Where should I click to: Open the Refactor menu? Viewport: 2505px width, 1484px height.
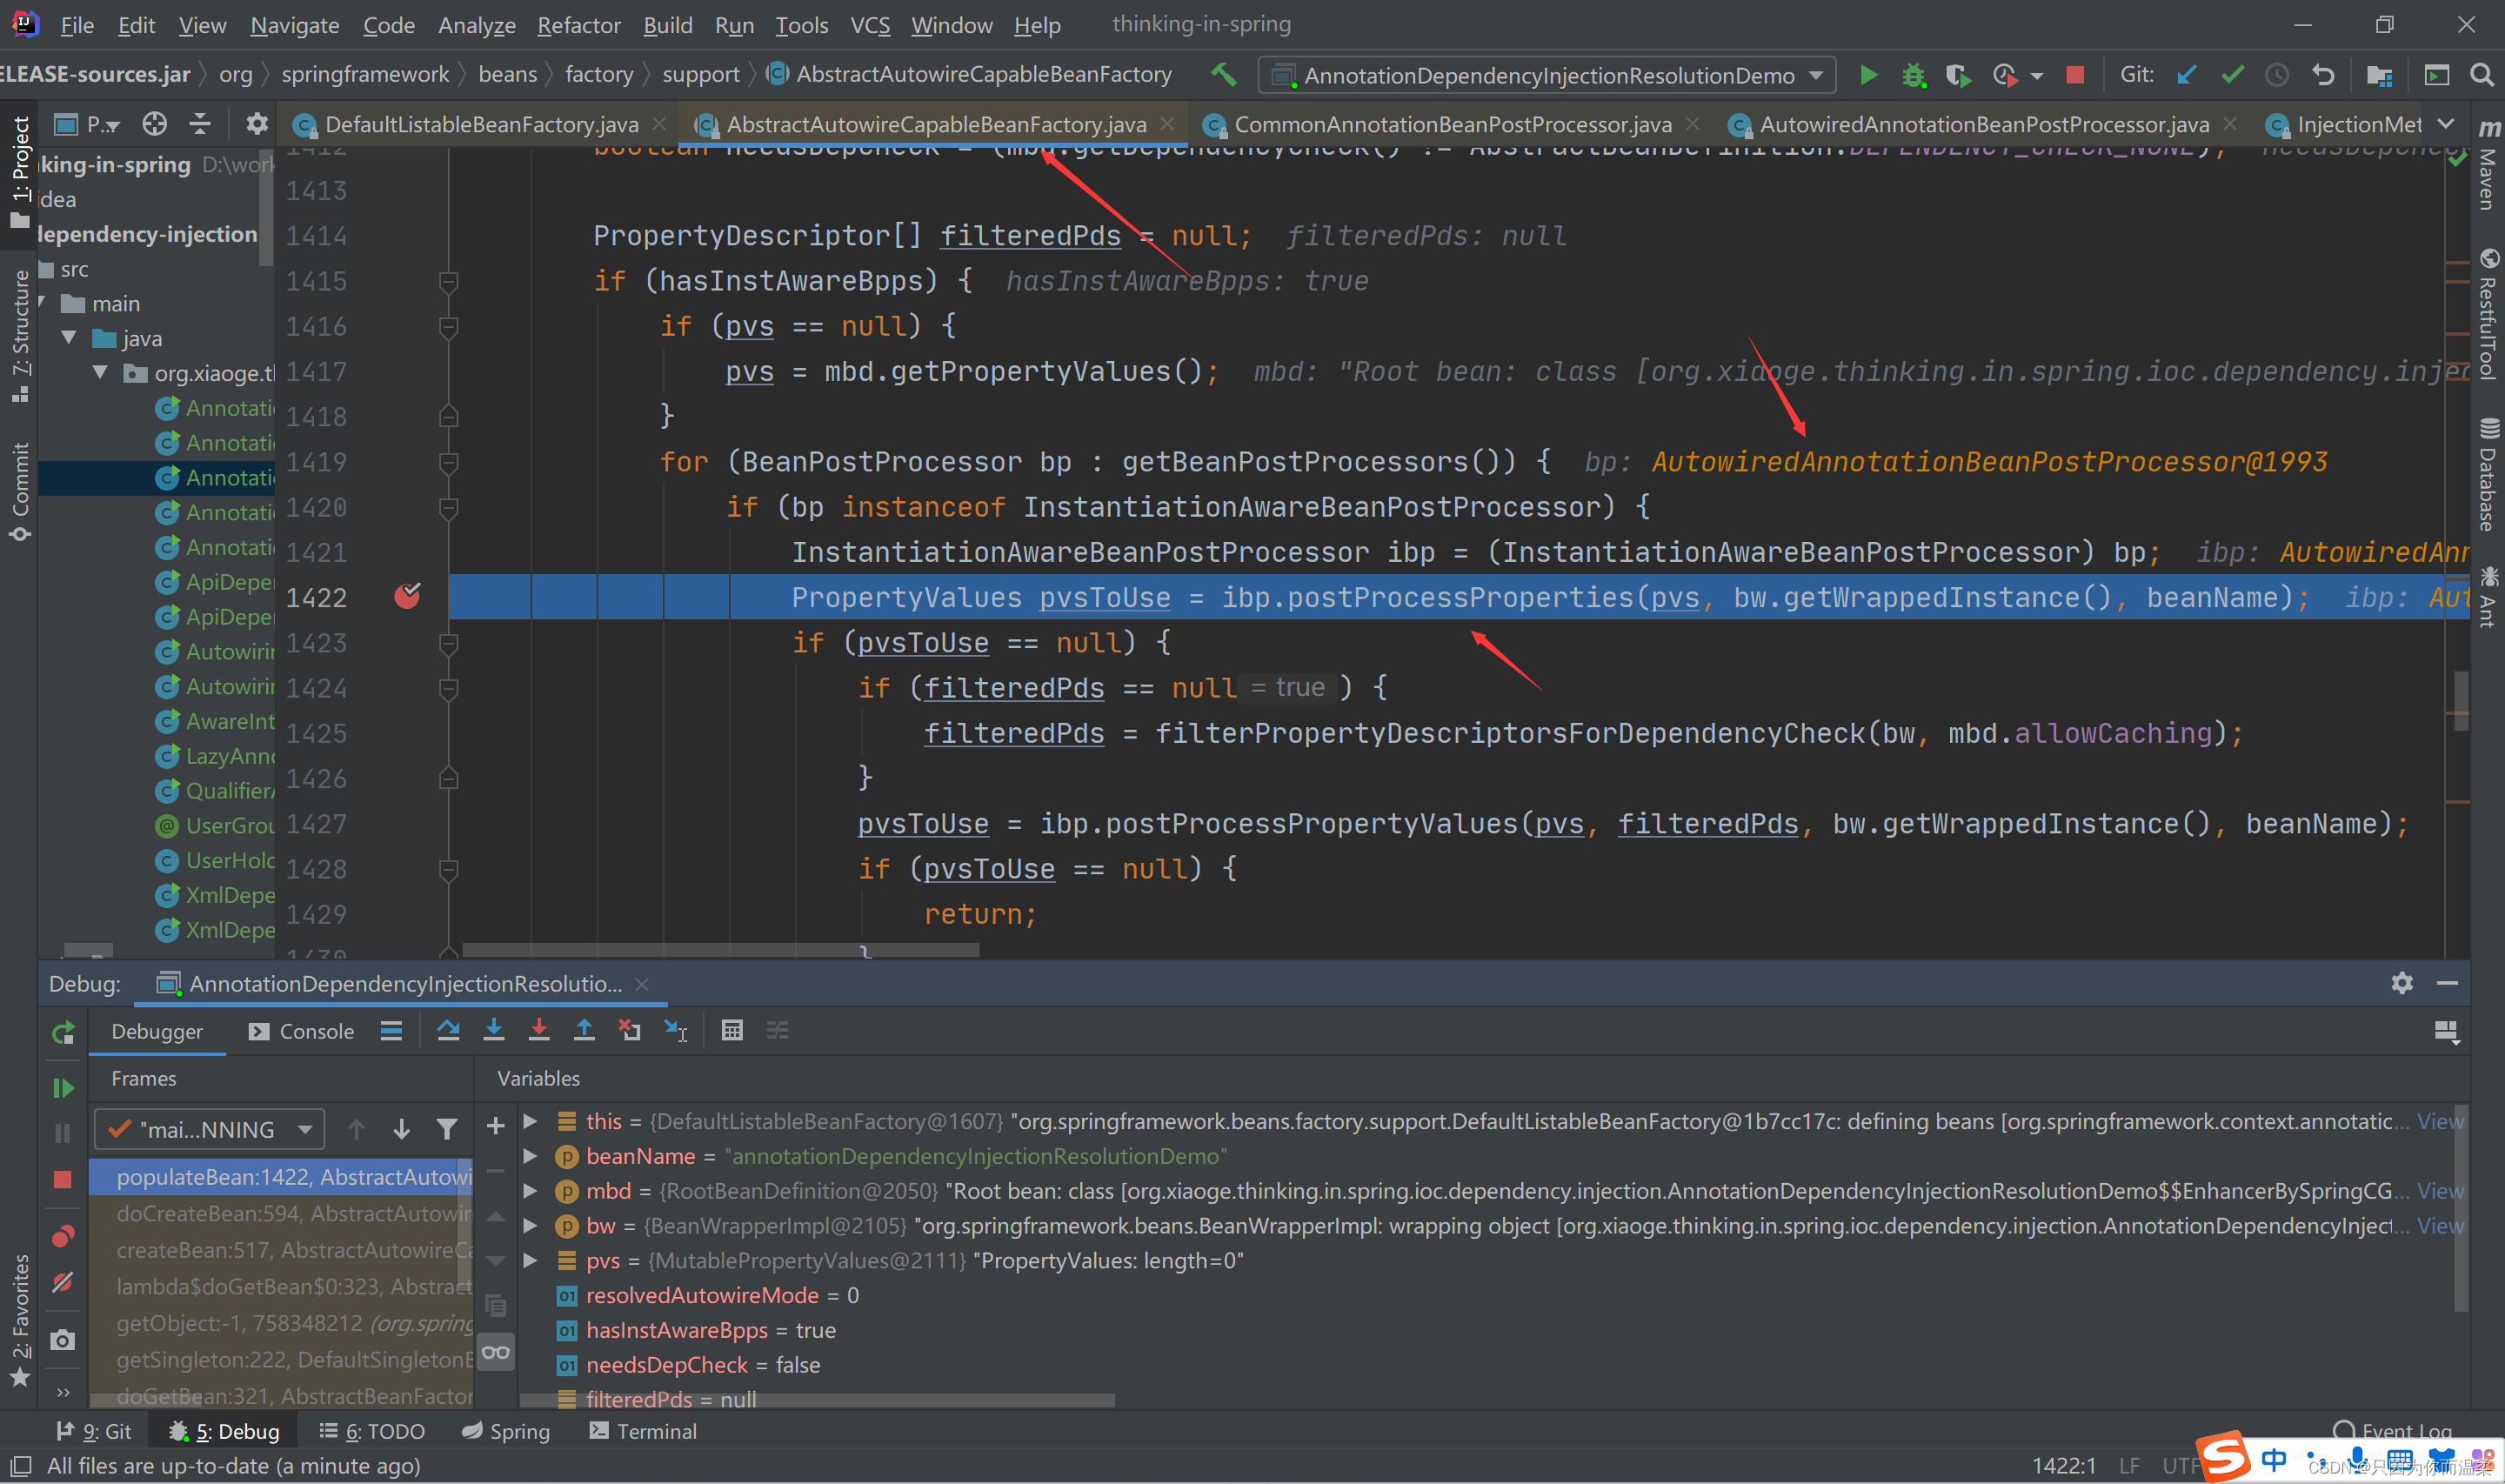(x=578, y=25)
